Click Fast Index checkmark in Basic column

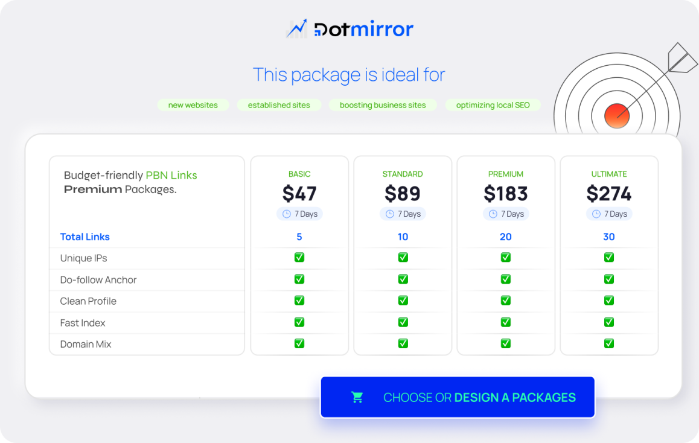coord(299,322)
